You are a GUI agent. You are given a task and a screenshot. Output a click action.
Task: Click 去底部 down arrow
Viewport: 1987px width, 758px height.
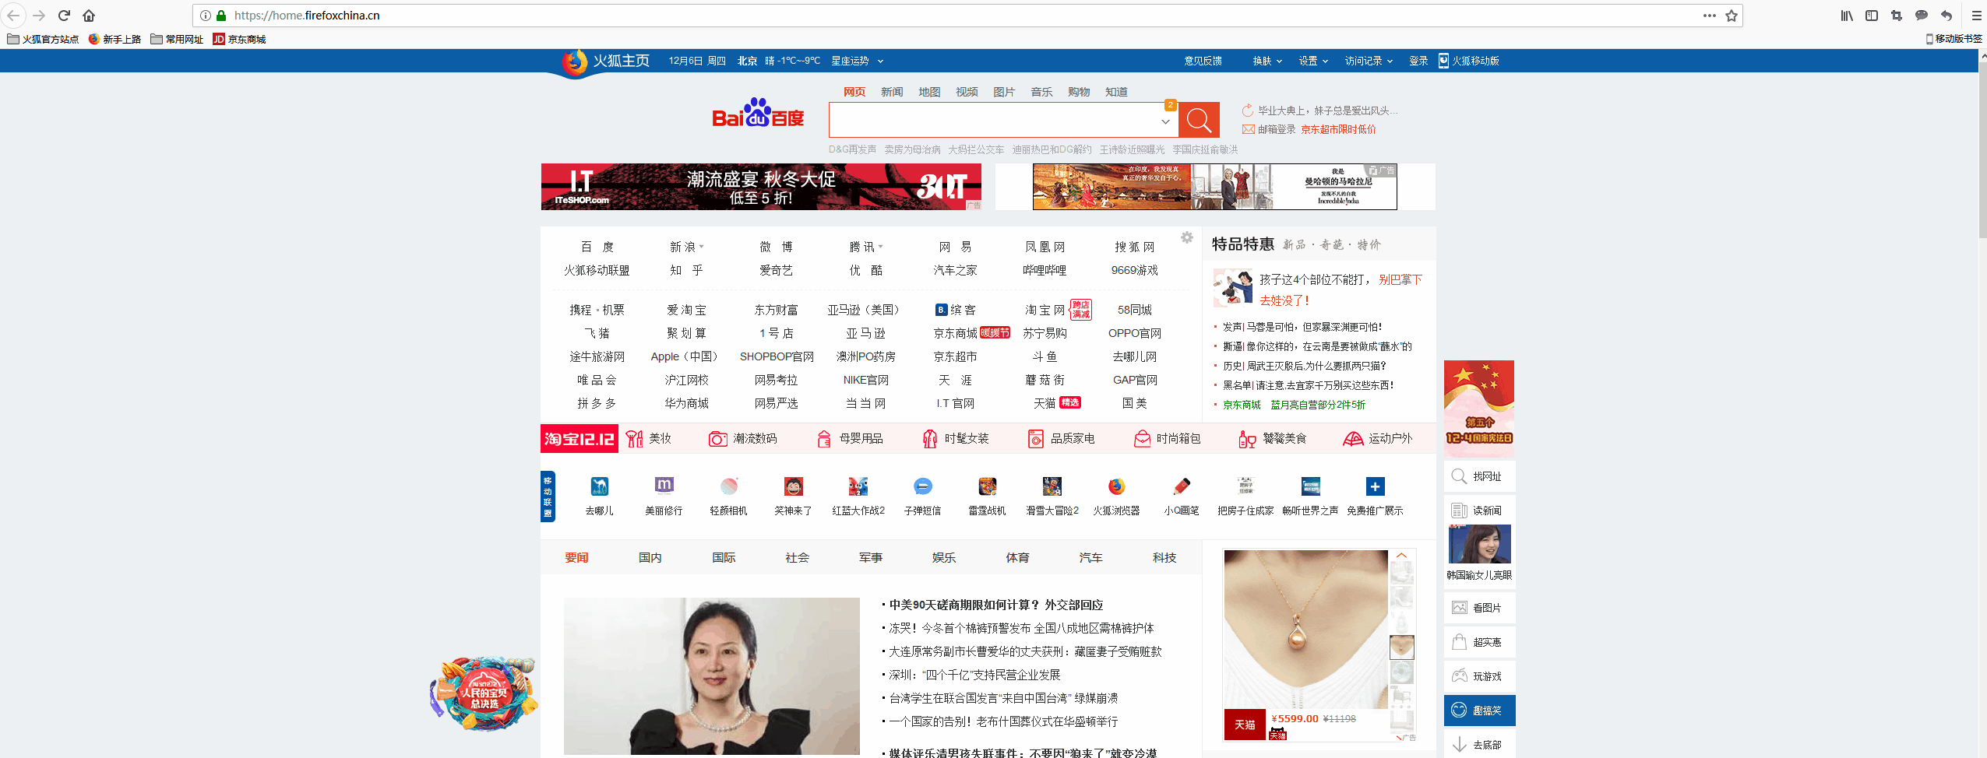click(x=1459, y=745)
